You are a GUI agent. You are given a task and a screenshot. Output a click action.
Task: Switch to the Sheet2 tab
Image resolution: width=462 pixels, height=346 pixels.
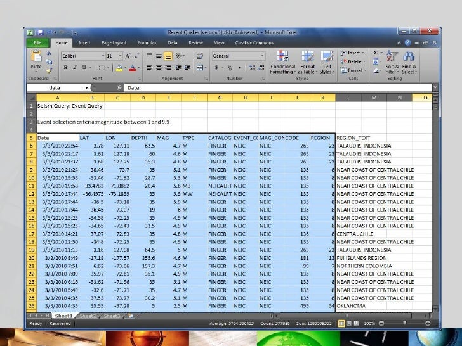click(88, 316)
